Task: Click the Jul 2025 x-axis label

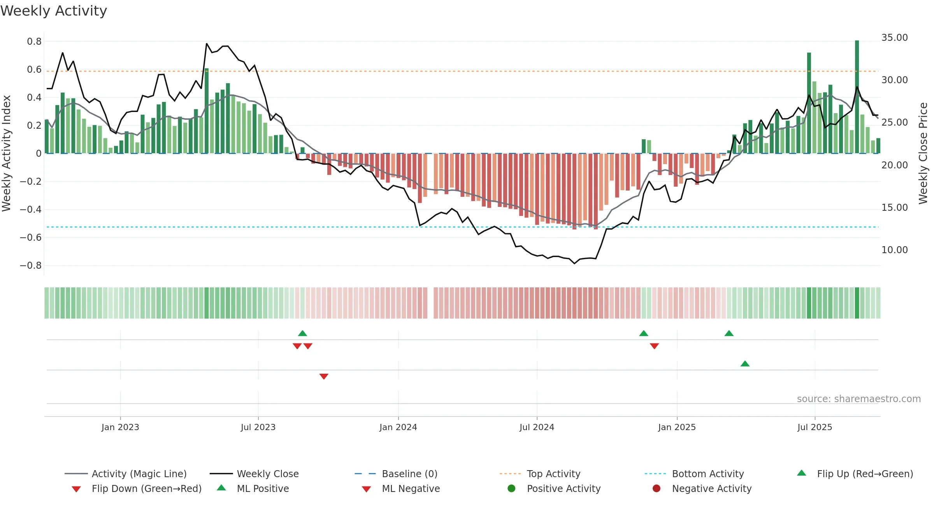Action: (815, 427)
